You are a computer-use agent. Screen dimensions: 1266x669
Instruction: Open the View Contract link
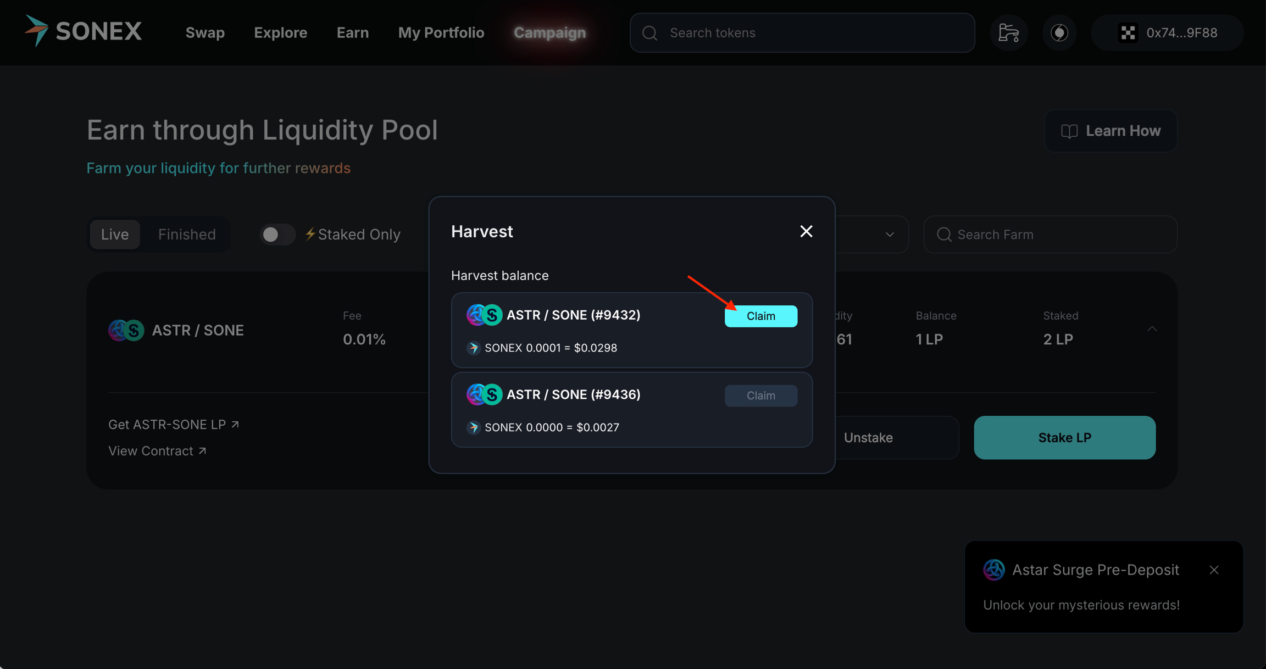click(x=157, y=451)
